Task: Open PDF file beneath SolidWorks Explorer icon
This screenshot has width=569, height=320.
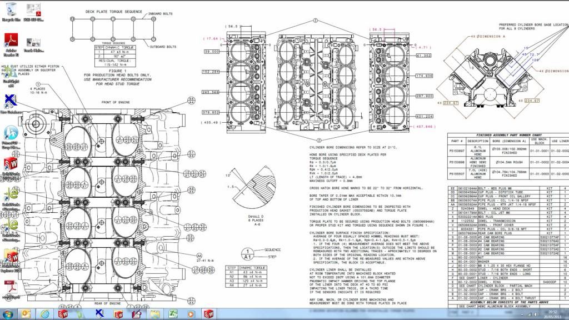Action: (x=11, y=288)
